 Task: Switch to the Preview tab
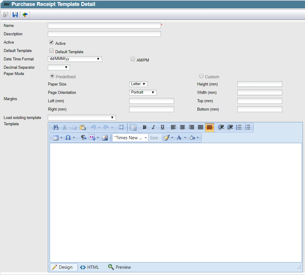(x=119, y=267)
